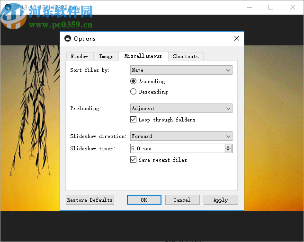Click the Options dialog app icon
The width and height of the screenshot is (304, 242).
[68, 38]
